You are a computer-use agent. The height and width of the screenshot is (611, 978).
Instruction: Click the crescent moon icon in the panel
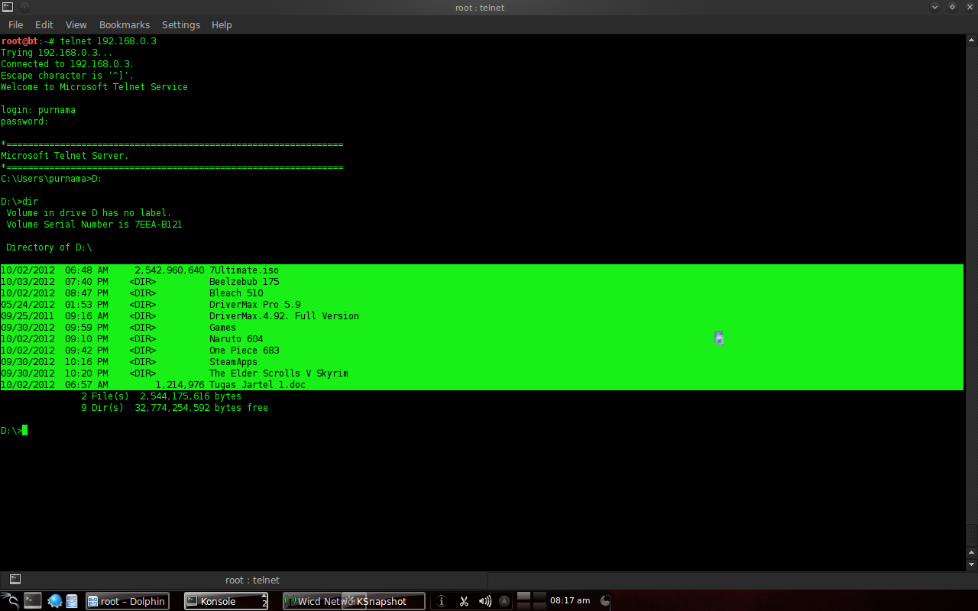point(606,601)
